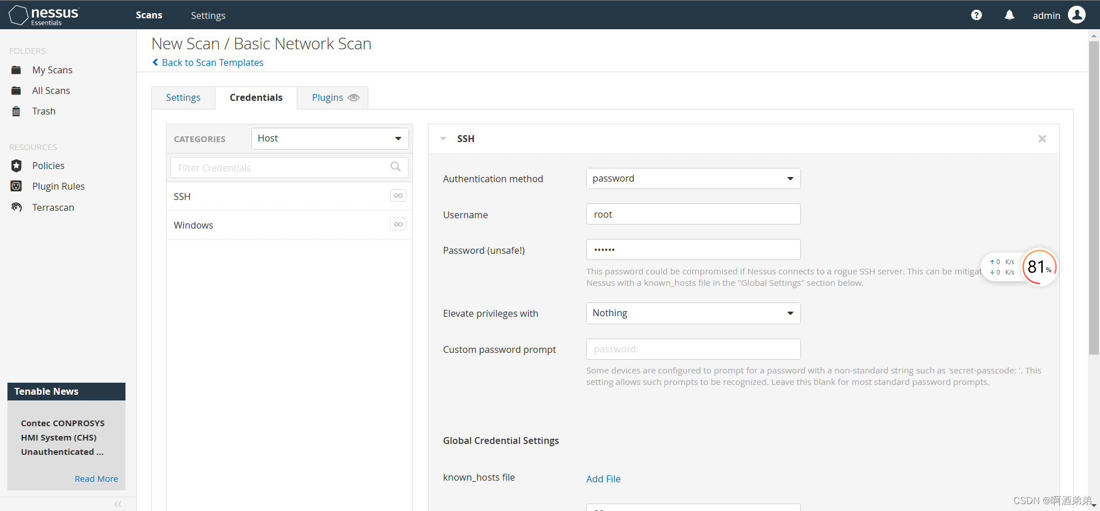Click the My Scans folder icon

16,70
